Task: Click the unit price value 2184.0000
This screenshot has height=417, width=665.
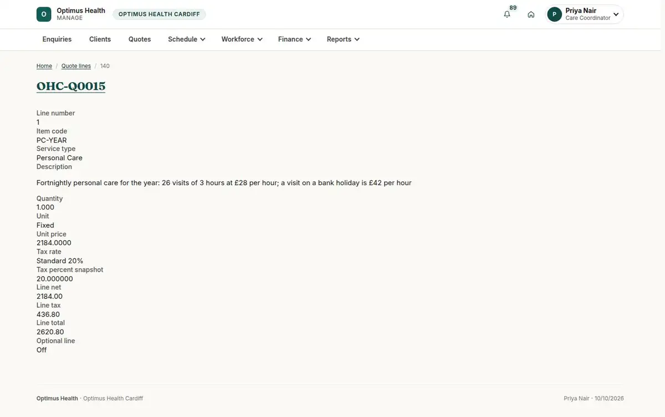Action: pos(54,243)
